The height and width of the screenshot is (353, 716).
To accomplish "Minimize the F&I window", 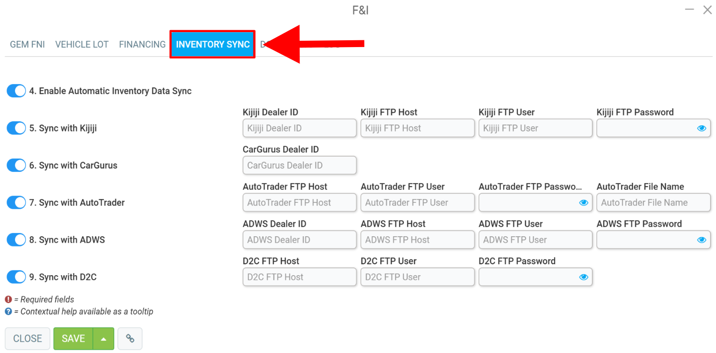I will click(689, 10).
